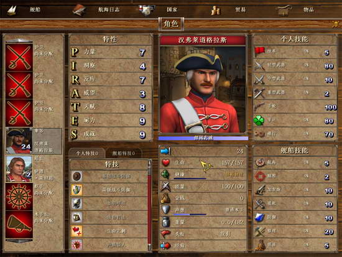
Task: Switch to 个人特技 personal perks tab
Action: tap(87, 153)
